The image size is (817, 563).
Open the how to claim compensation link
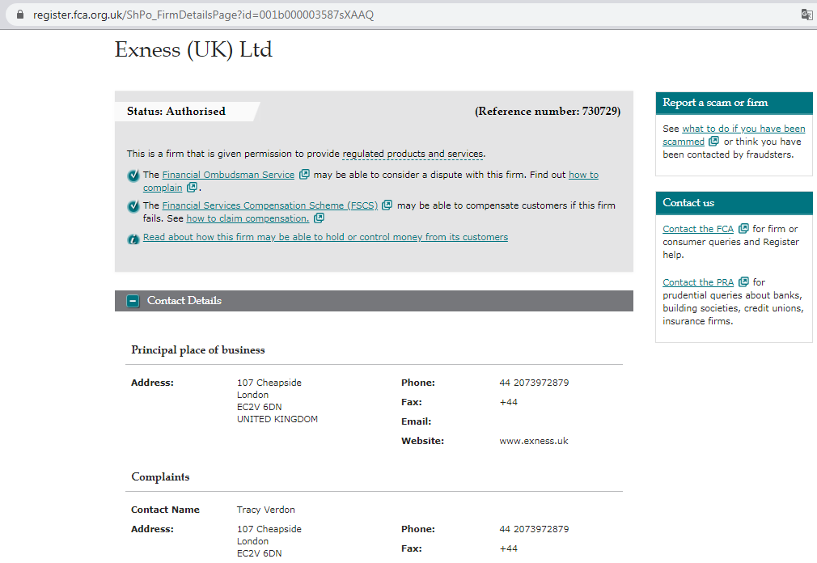pos(247,218)
